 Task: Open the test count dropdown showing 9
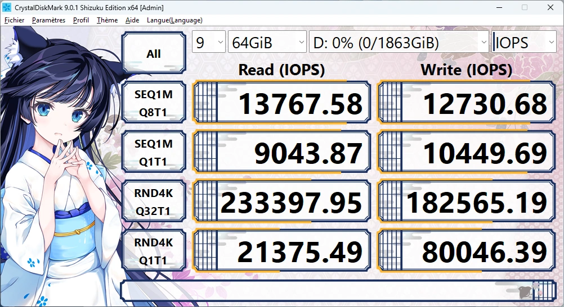[209, 42]
